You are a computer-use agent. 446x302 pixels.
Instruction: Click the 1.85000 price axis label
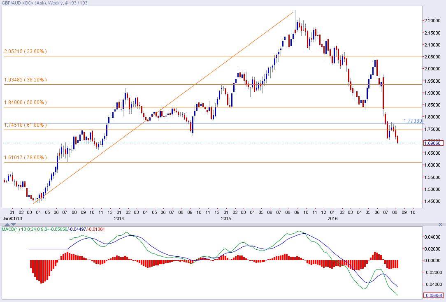click(x=433, y=105)
